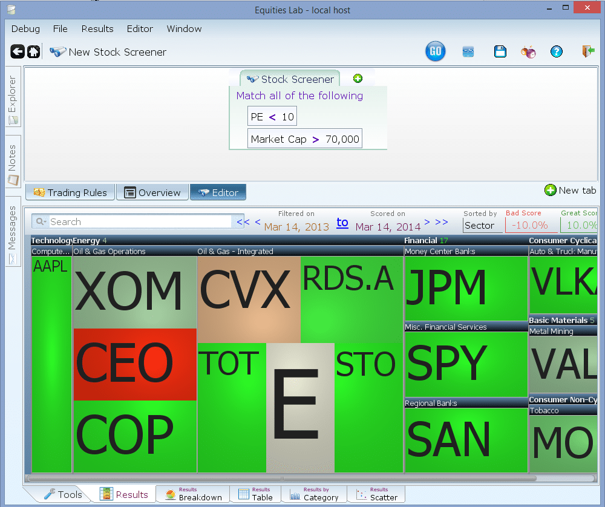Add a rule with the green plus icon
This screenshot has width=605, height=507.
pos(358,79)
